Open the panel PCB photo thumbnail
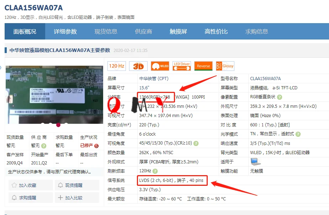The image size is (329, 215). pos(54,95)
